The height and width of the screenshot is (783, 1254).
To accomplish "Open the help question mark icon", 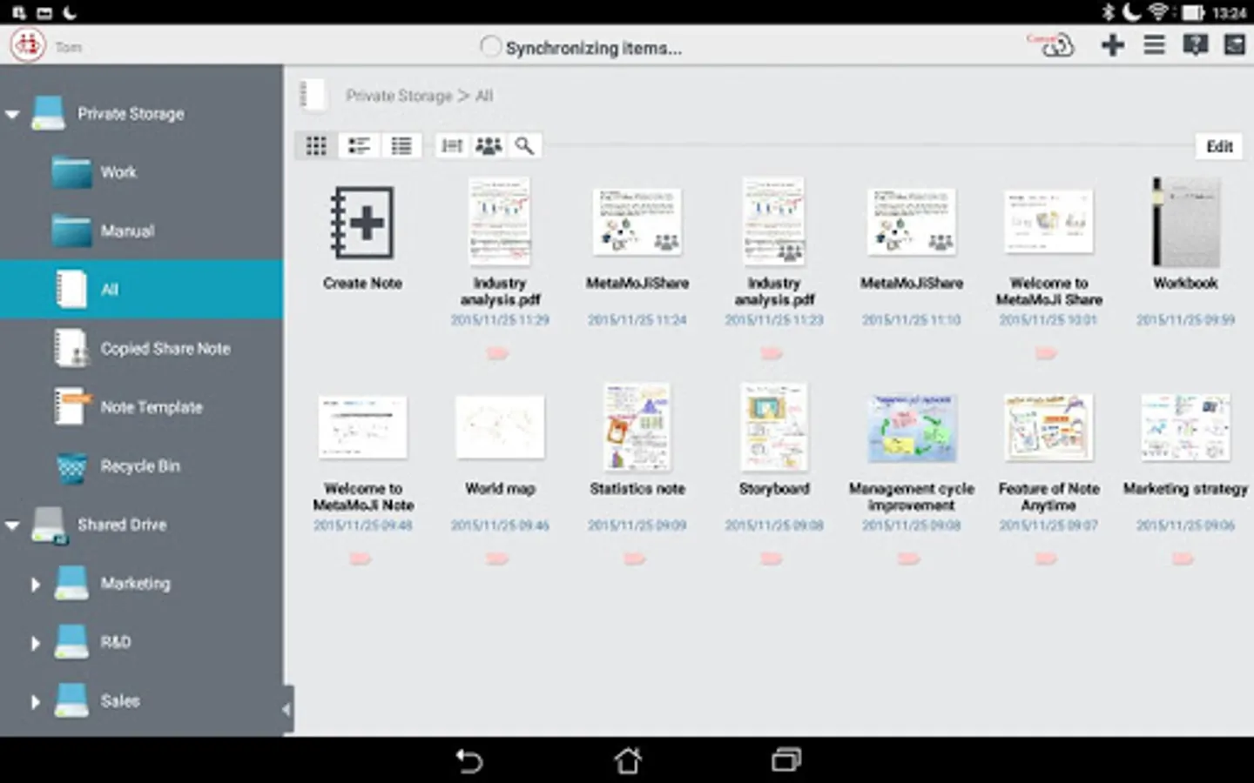I will pos(1195,44).
